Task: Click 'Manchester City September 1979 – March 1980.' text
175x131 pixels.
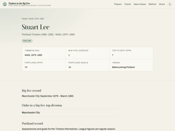Action: coord(48,96)
